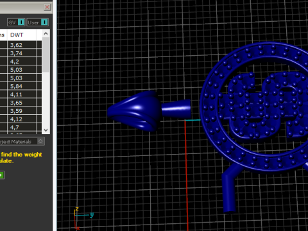
Task: Select the 4,2 DWT cell
Action: [22, 62]
